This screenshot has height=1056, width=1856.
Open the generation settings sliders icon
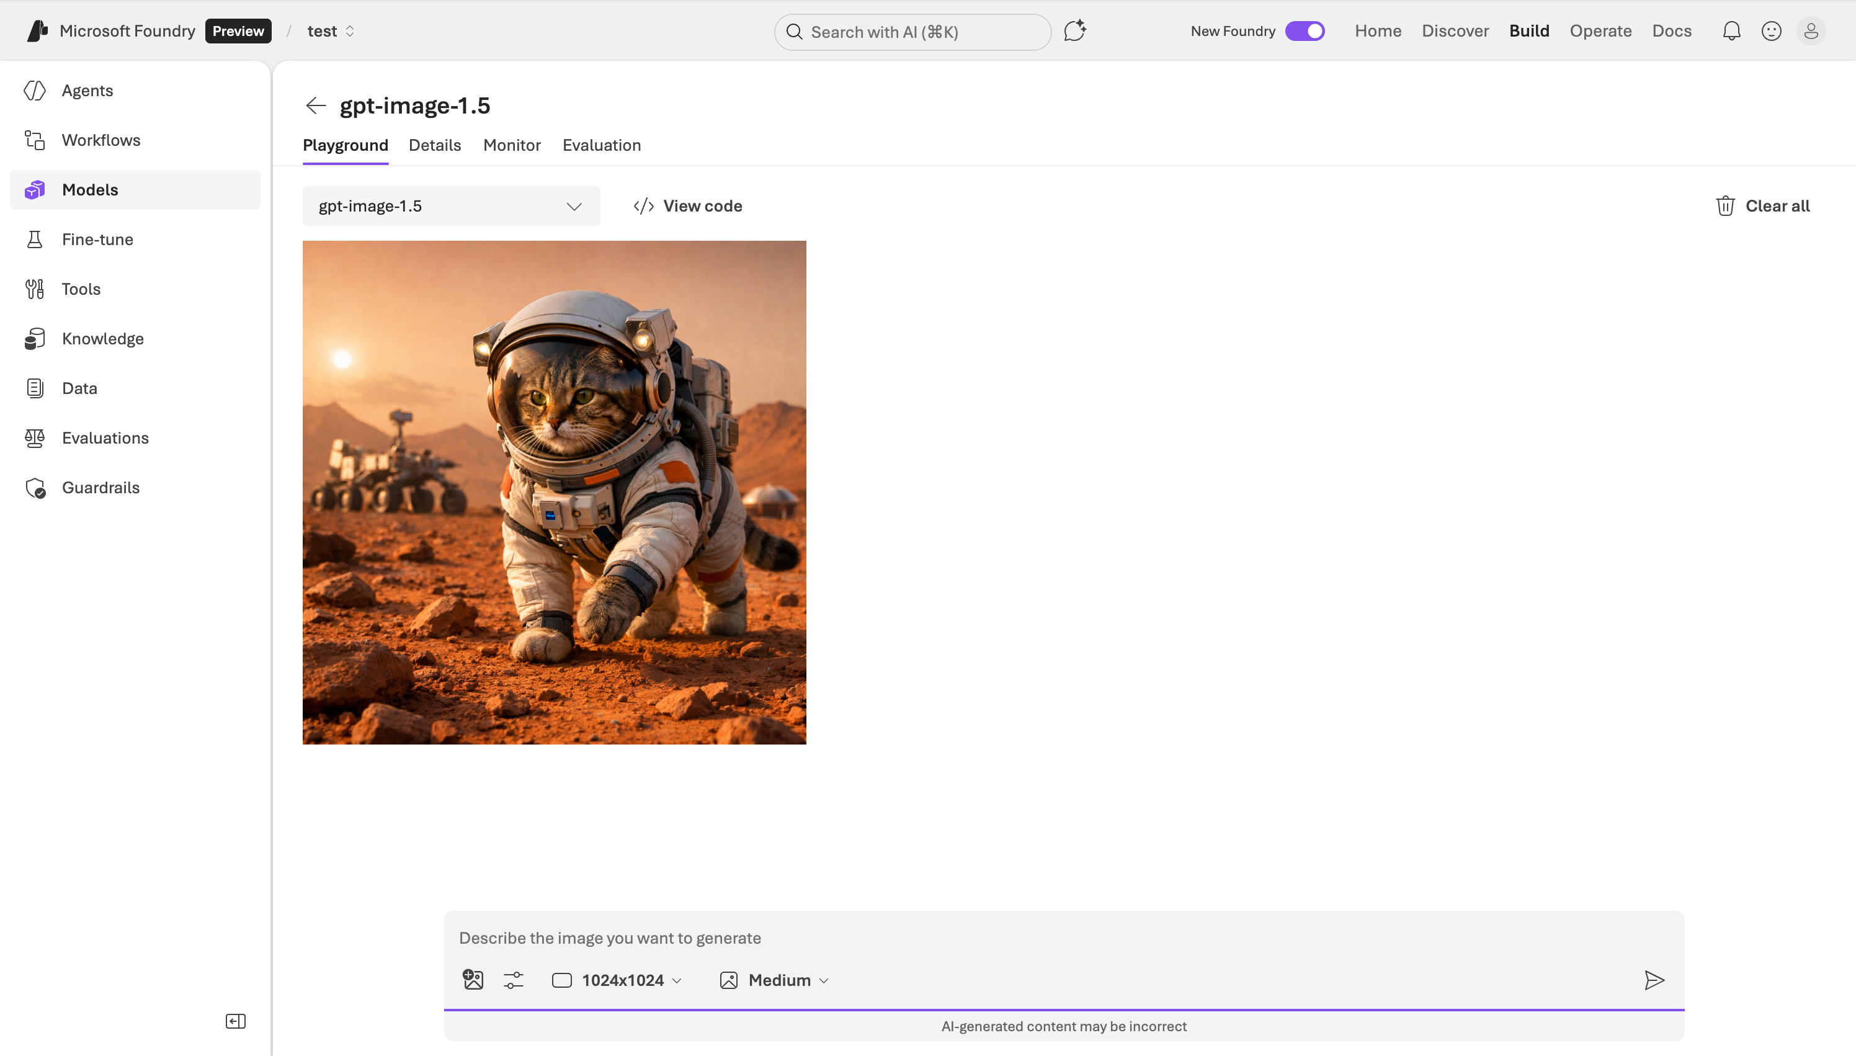pos(513,980)
